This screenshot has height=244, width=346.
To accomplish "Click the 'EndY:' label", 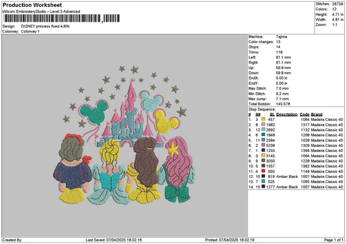I will click(253, 83).
